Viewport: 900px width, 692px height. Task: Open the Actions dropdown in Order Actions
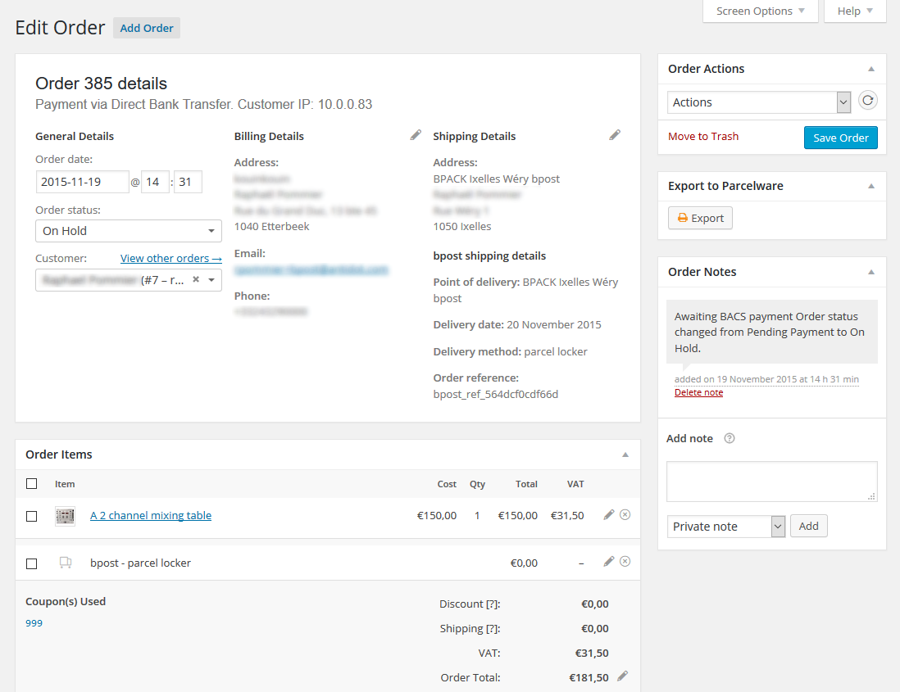click(759, 102)
